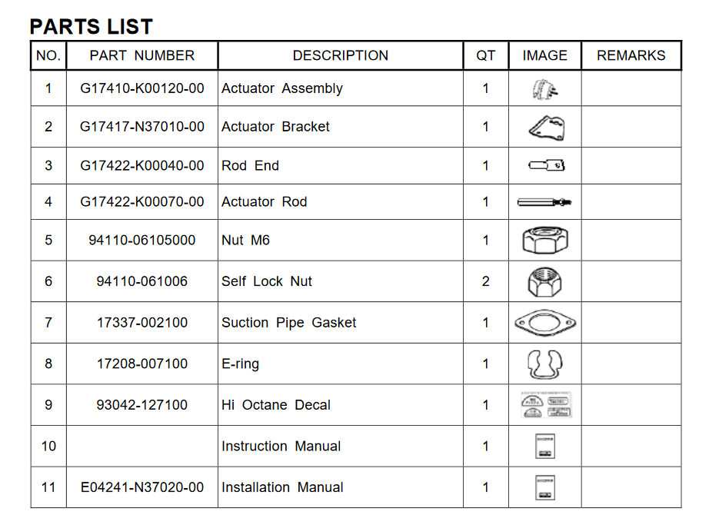Click the PARTS LIST heading
Screen dimensions: 709x528
pyautogui.click(x=91, y=27)
